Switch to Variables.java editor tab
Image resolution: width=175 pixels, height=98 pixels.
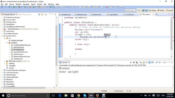pos(65,14)
